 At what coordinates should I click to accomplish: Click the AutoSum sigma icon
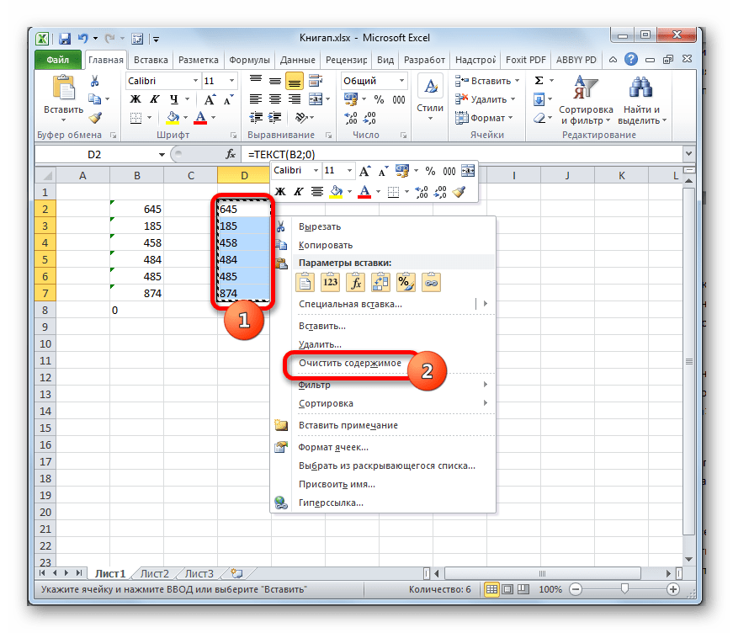pyautogui.click(x=539, y=81)
